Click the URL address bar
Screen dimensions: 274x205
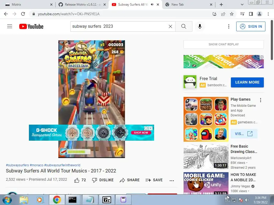[121, 14]
